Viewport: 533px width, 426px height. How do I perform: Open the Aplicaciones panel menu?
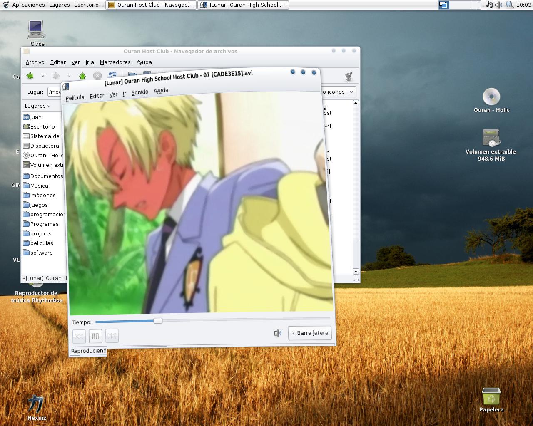(28, 5)
